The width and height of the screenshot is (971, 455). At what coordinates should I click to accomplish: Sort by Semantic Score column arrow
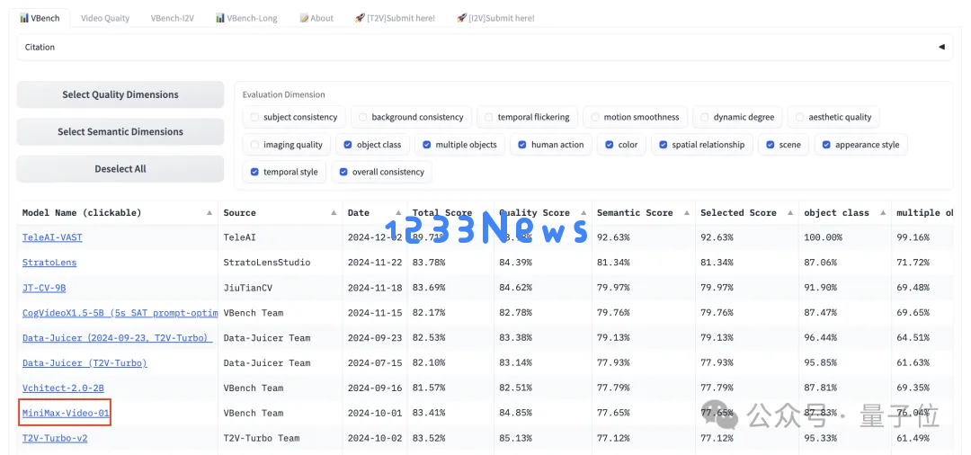(x=688, y=213)
